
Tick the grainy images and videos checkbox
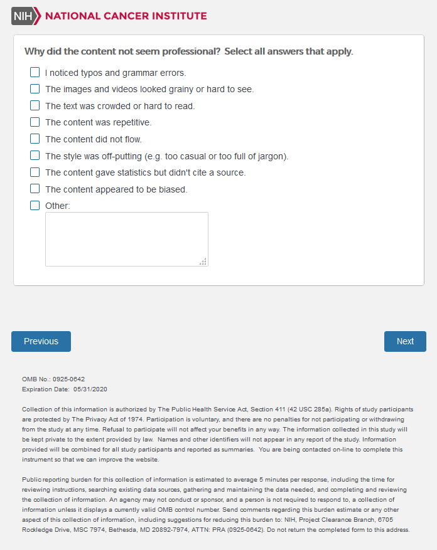[x=35, y=89]
